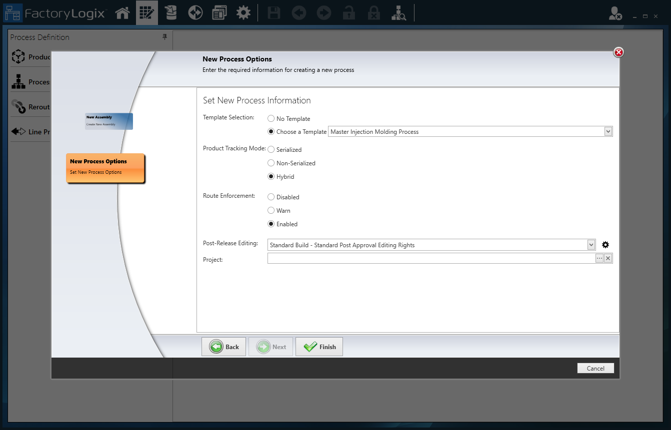Open the FactoryLogix home screen
The image size is (671, 430).
[x=122, y=12]
